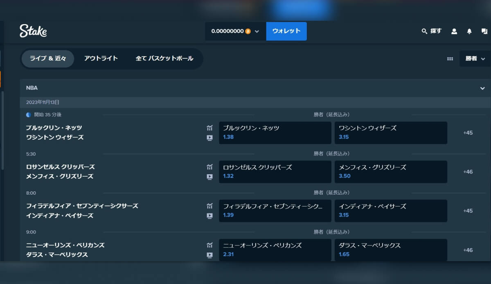Open stream icon for 76ers vs Pacers
491x284 pixels.
click(210, 216)
